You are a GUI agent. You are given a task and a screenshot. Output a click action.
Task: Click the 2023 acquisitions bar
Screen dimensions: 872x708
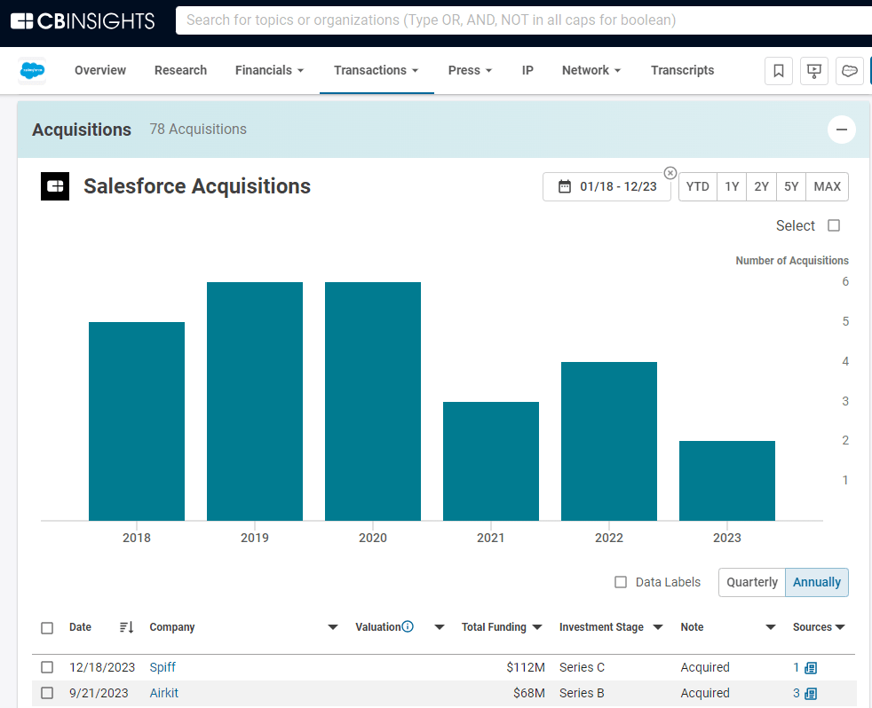[727, 481]
